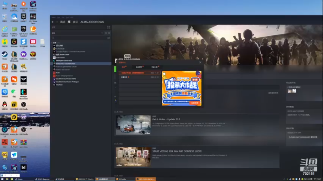Viewport: 323px width, 181px height.
Task: Open START VOTING FOR FAN ART CONTEST article
Action: [x=177, y=151]
